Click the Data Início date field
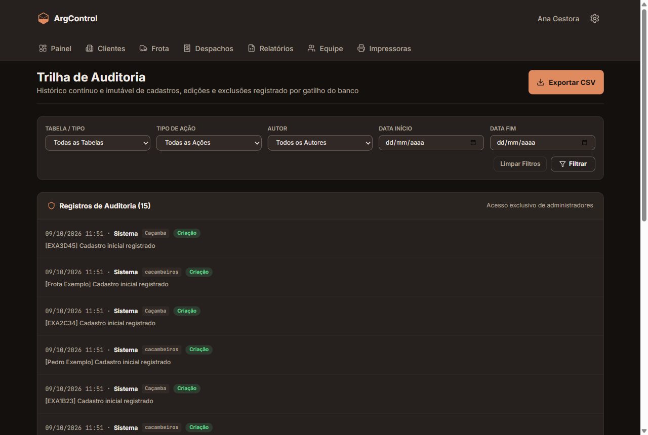648x435 pixels. (431, 143)
